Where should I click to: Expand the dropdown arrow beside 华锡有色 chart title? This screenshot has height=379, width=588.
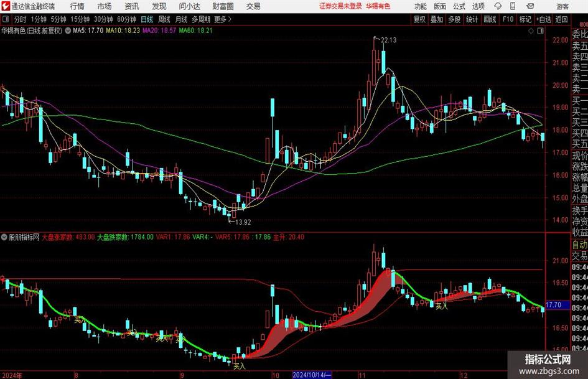68,30
